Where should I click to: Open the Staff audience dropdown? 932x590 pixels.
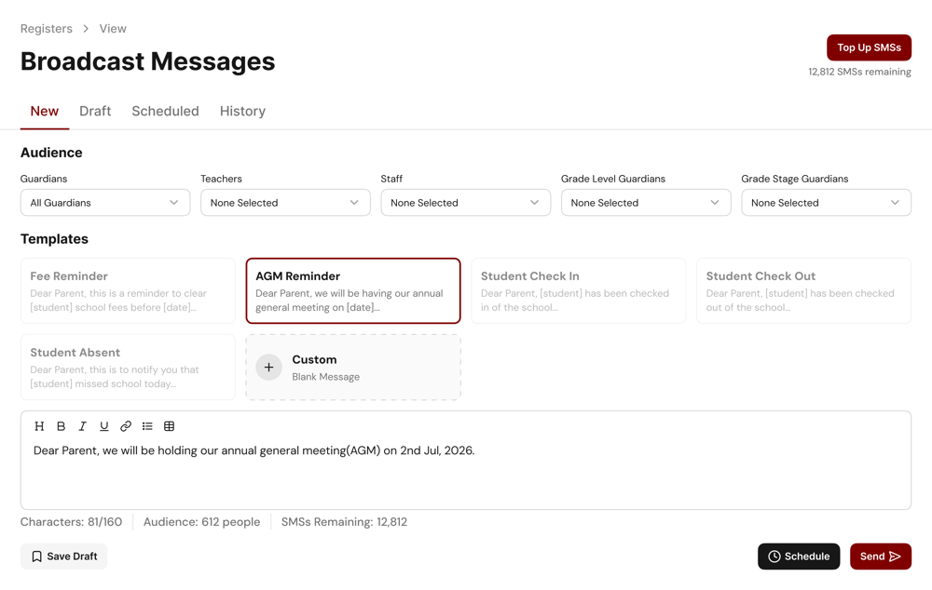tap(465, 202)
